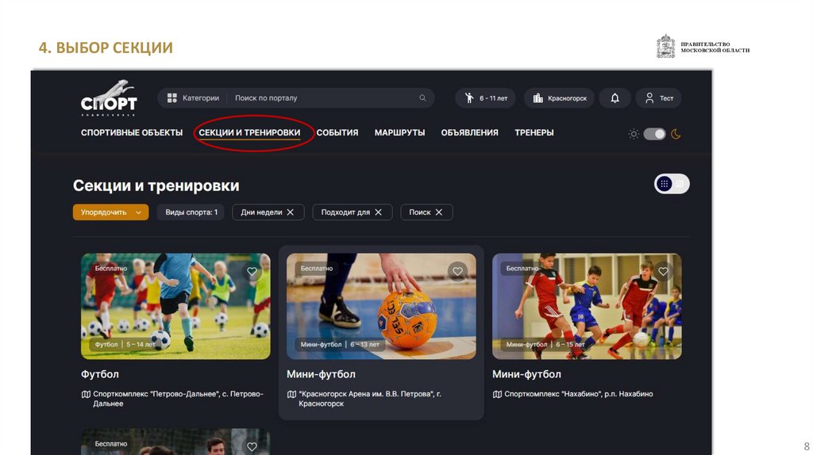The height and width of the screenshot is (455, 813).
Task: Open the Объявления tab
Action: pos(470,132)
